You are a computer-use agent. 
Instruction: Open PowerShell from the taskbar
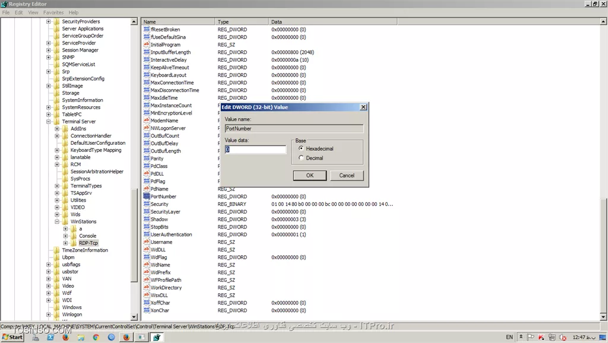pos(50,337)
